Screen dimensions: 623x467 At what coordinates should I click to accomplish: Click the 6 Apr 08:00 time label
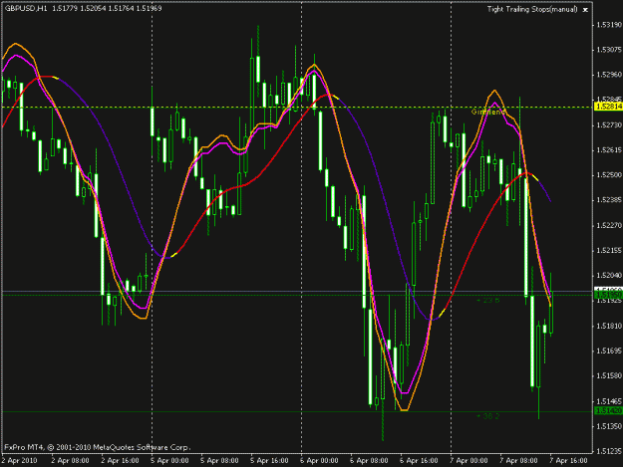coord(369,461)
